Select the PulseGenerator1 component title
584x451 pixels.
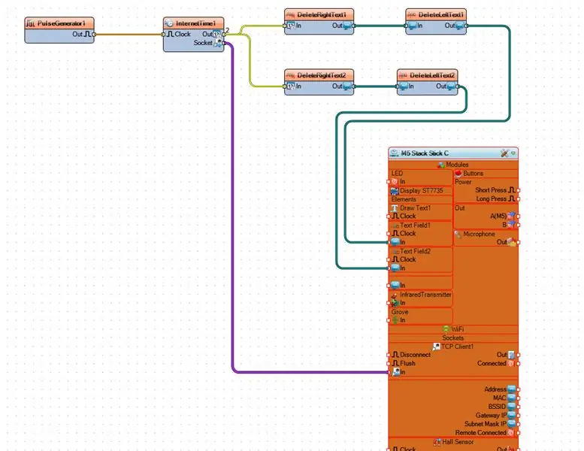tap(62, 23)
